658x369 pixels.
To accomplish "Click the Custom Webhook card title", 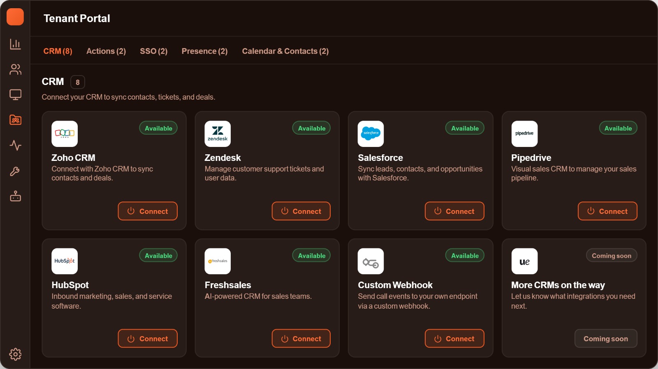I will 395,285.
